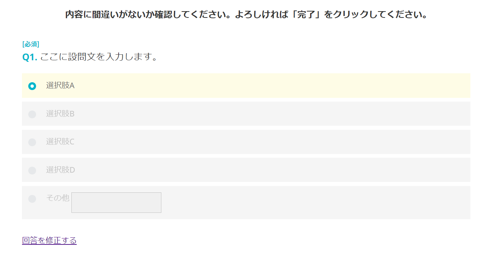Click the その他 label text
The image size is (486, 253).
coord(58,198)
